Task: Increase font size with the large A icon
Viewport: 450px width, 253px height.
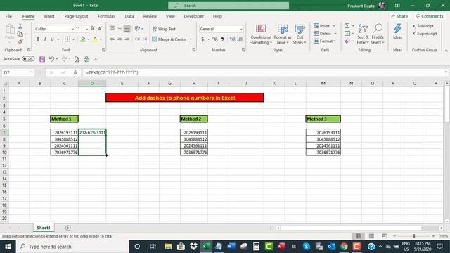Action: (92, 29)
